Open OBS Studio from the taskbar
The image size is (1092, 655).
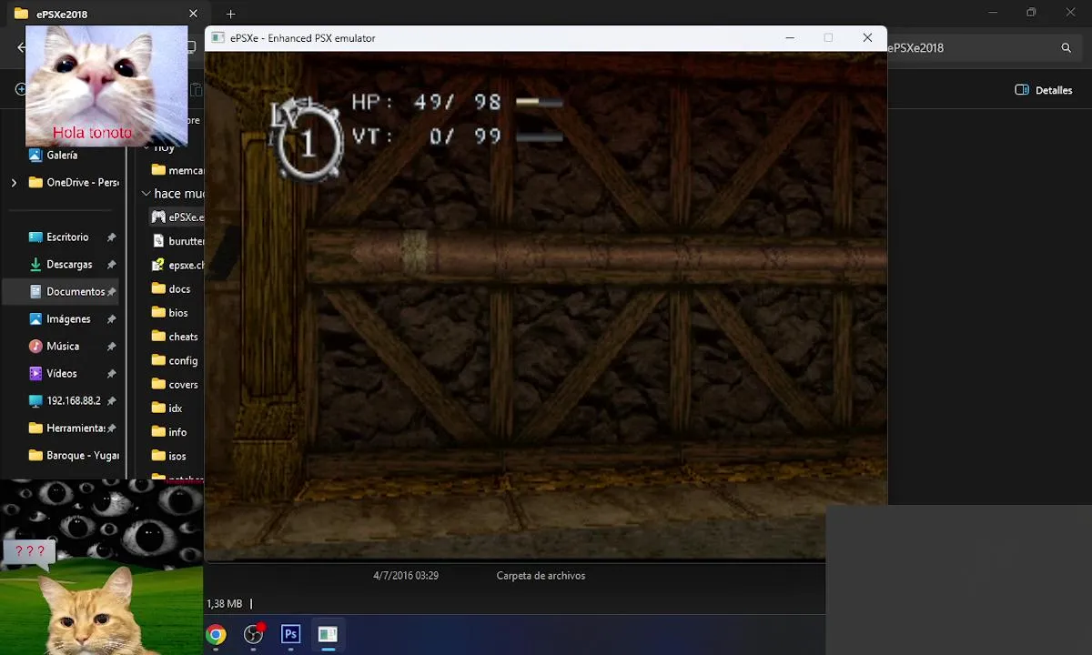coord(254,634)
